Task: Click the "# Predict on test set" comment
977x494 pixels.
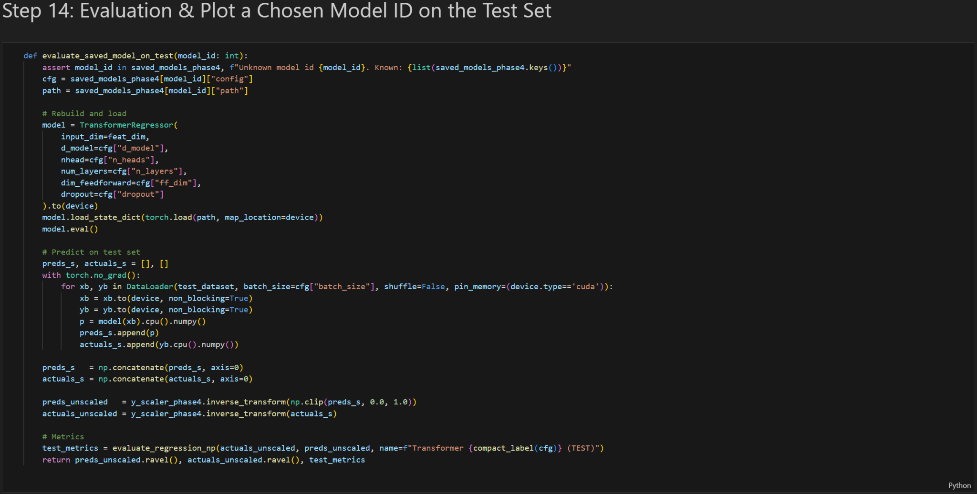Action: (91, 252)
